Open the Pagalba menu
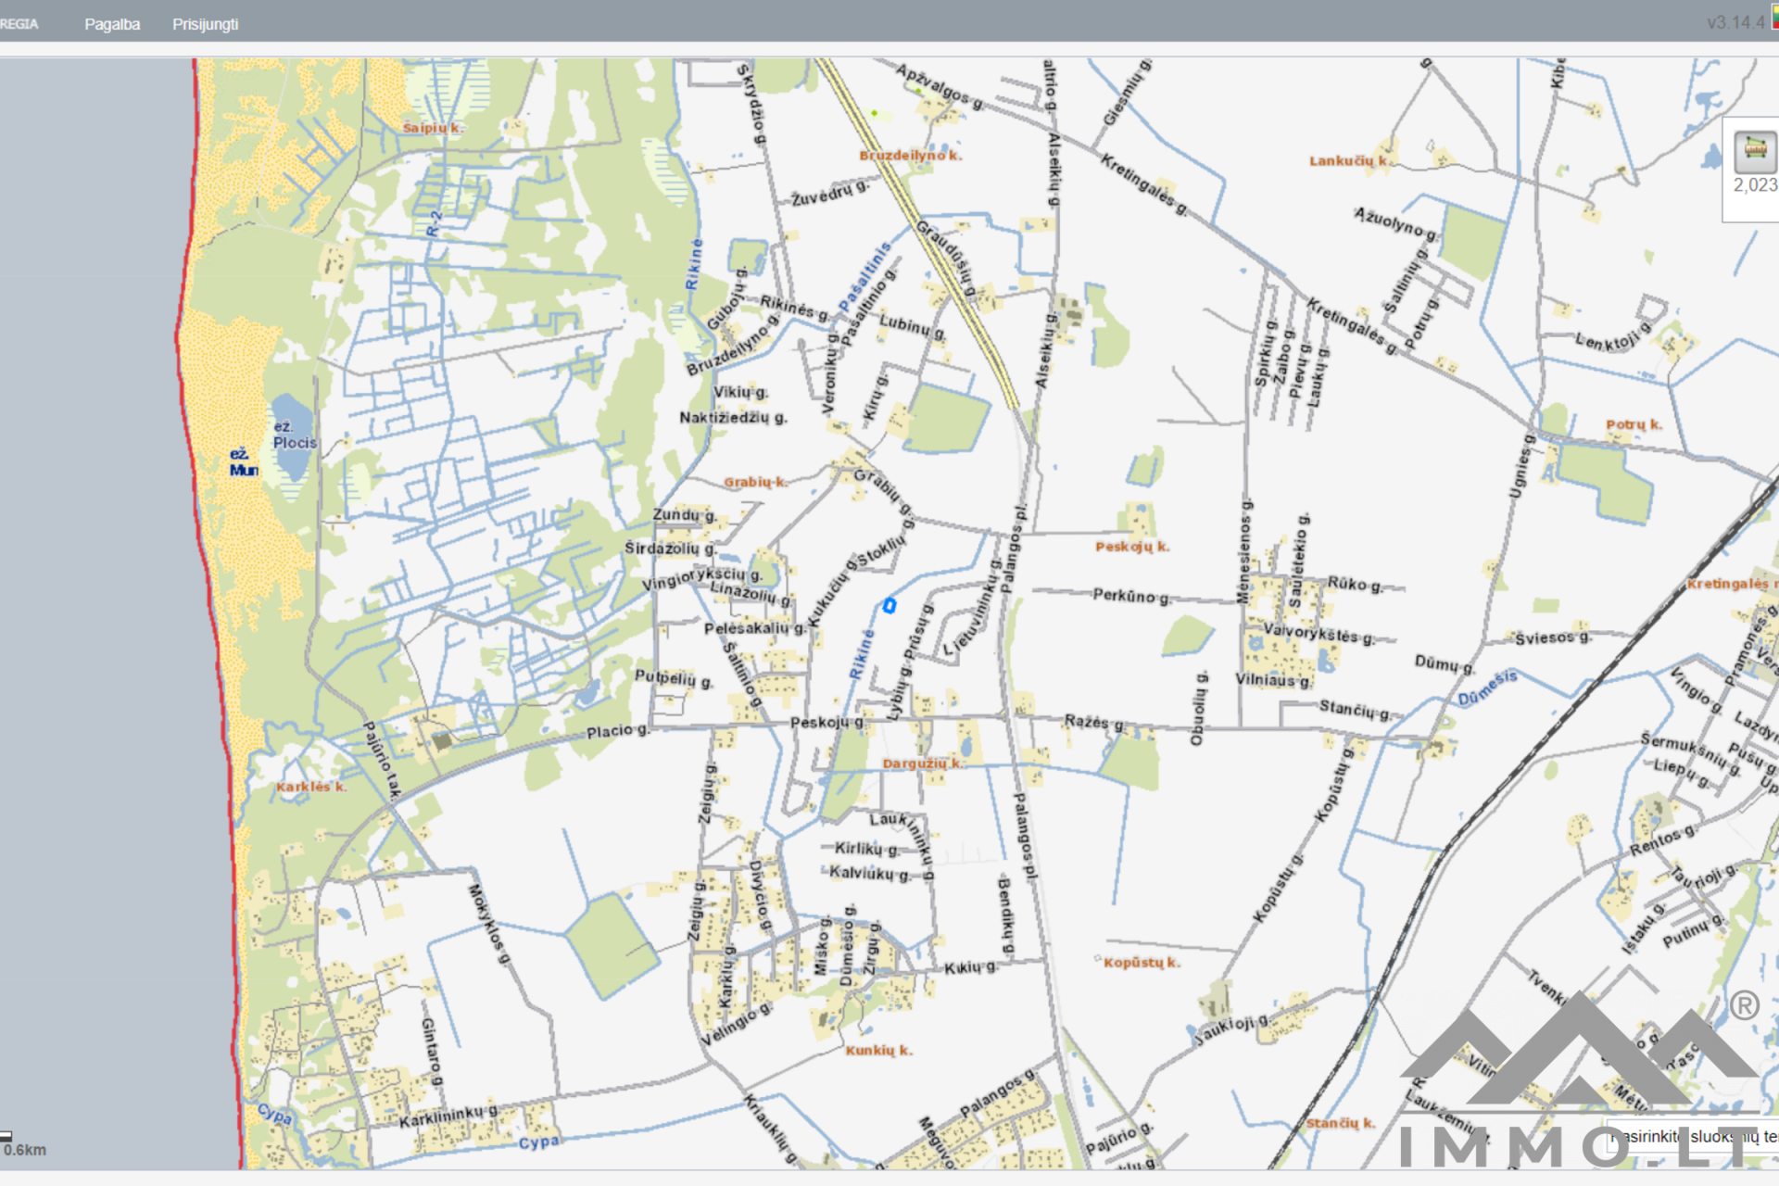1779x1186 pixels. click(x=112, y=24)
